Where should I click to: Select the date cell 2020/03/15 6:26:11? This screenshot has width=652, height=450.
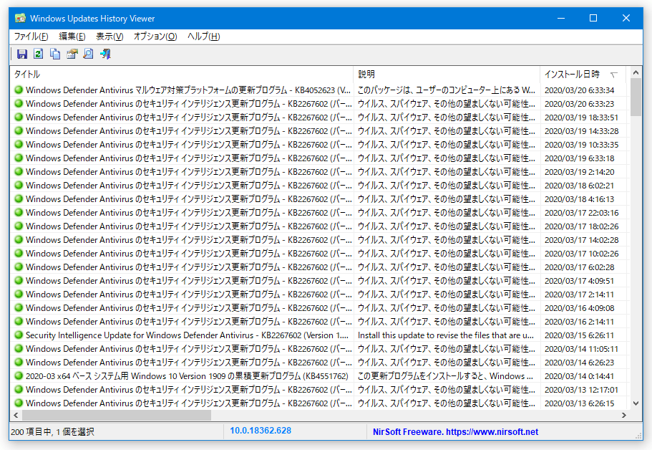coord(579,335)
